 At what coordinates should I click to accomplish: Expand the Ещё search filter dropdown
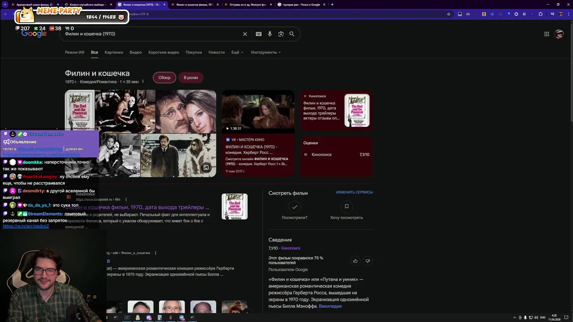pos(237,52)
